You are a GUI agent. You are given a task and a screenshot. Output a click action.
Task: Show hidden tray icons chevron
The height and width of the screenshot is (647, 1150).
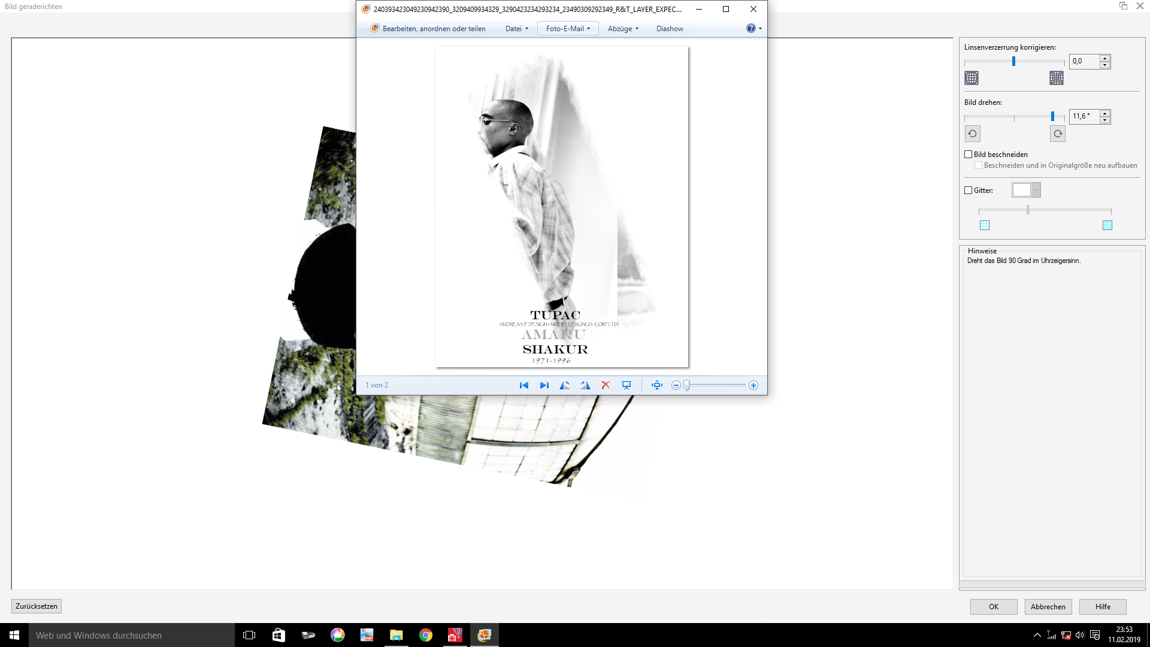[1037, 635]
